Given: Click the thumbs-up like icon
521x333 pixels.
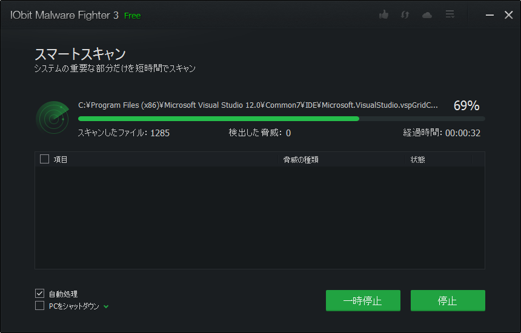Looking at the screenshot, I should pos(383,15).
